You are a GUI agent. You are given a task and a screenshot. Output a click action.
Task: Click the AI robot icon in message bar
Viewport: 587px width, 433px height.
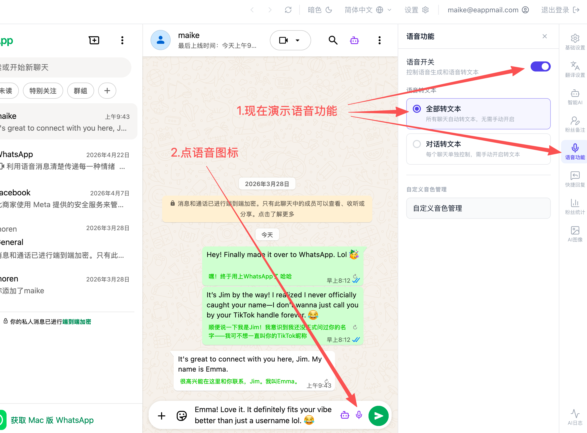click(x=345, y=415)
